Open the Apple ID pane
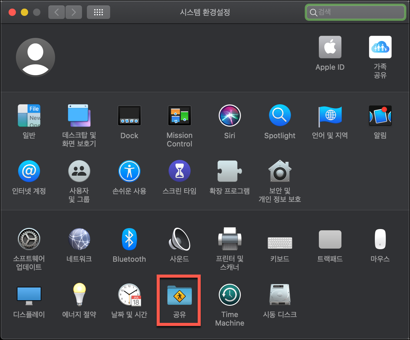 coord(330,47)
